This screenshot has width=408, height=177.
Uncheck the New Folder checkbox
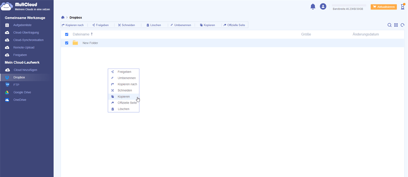[x=67, y=43]
